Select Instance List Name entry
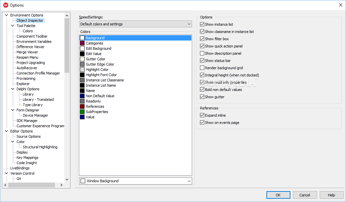The width and height of the screenshot is (346, 202). [136, 86]
